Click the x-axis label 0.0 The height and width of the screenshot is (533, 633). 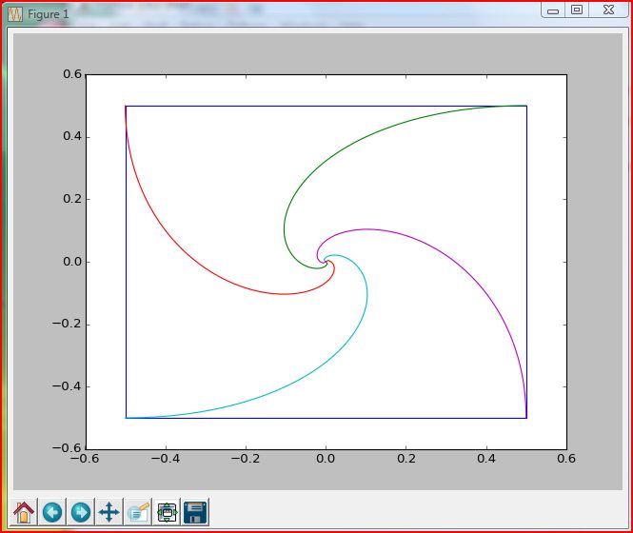[326, 459]
